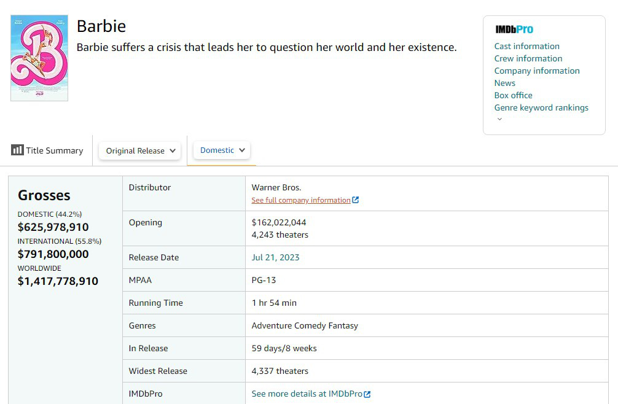Click the Adventure Comedy Fantasy genres value
Screen dimensions: 618x404
point(305,325)
